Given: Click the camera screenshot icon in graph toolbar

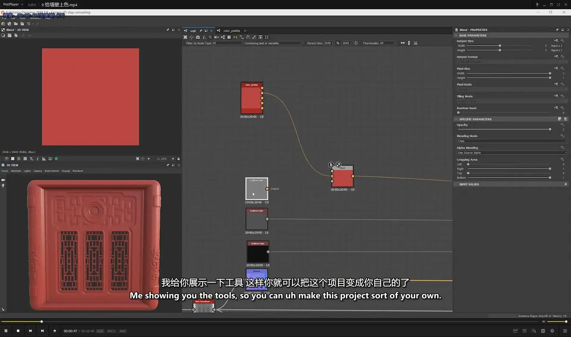Looking at the screenshot, I should point(198,37).
